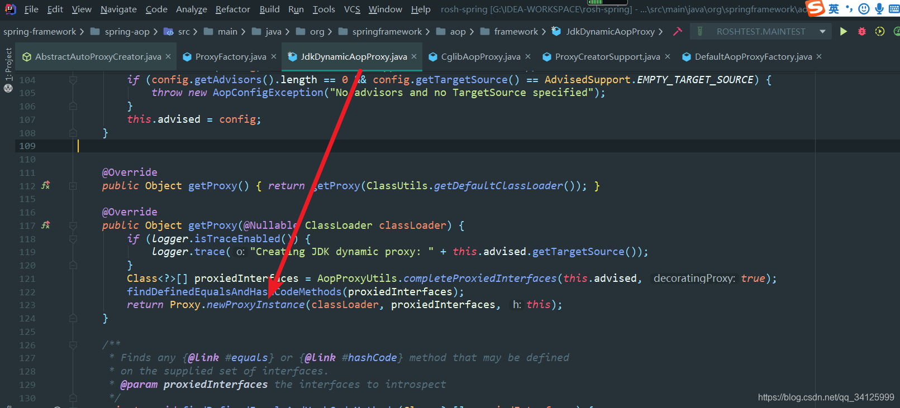
Task: Close JdkDynamicAopProxy.java tab
Action: [414, 57]
